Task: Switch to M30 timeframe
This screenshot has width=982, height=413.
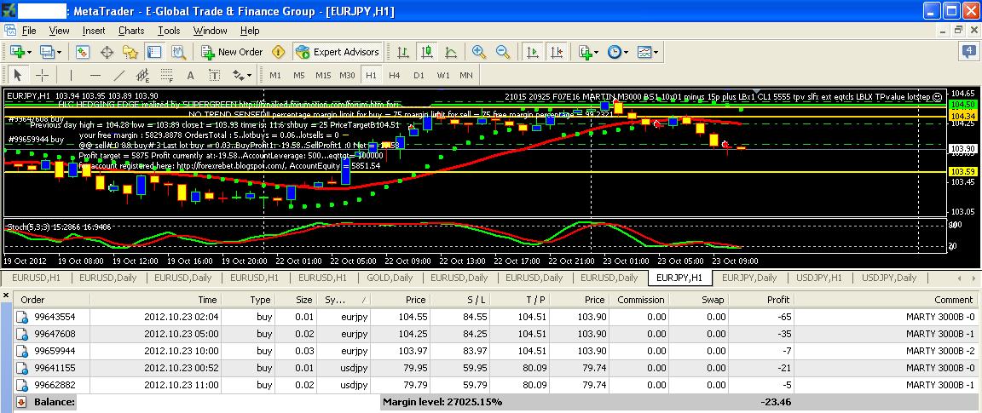Action: [347, 75]
